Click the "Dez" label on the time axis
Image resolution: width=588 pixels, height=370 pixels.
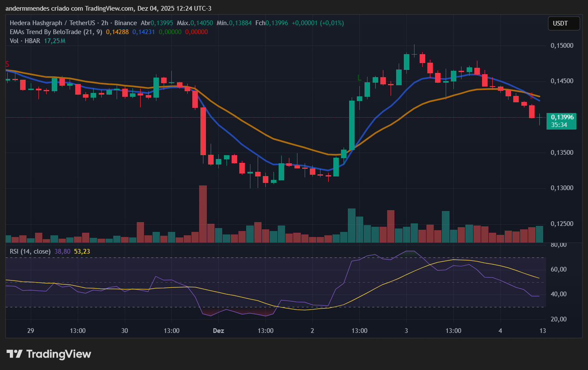[x=218, y=330]
